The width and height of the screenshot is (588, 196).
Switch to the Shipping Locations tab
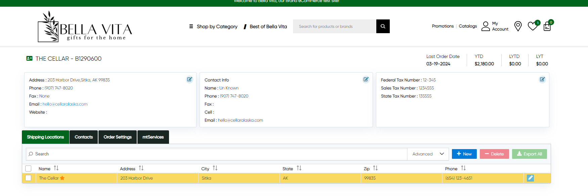tap(45, 137)
